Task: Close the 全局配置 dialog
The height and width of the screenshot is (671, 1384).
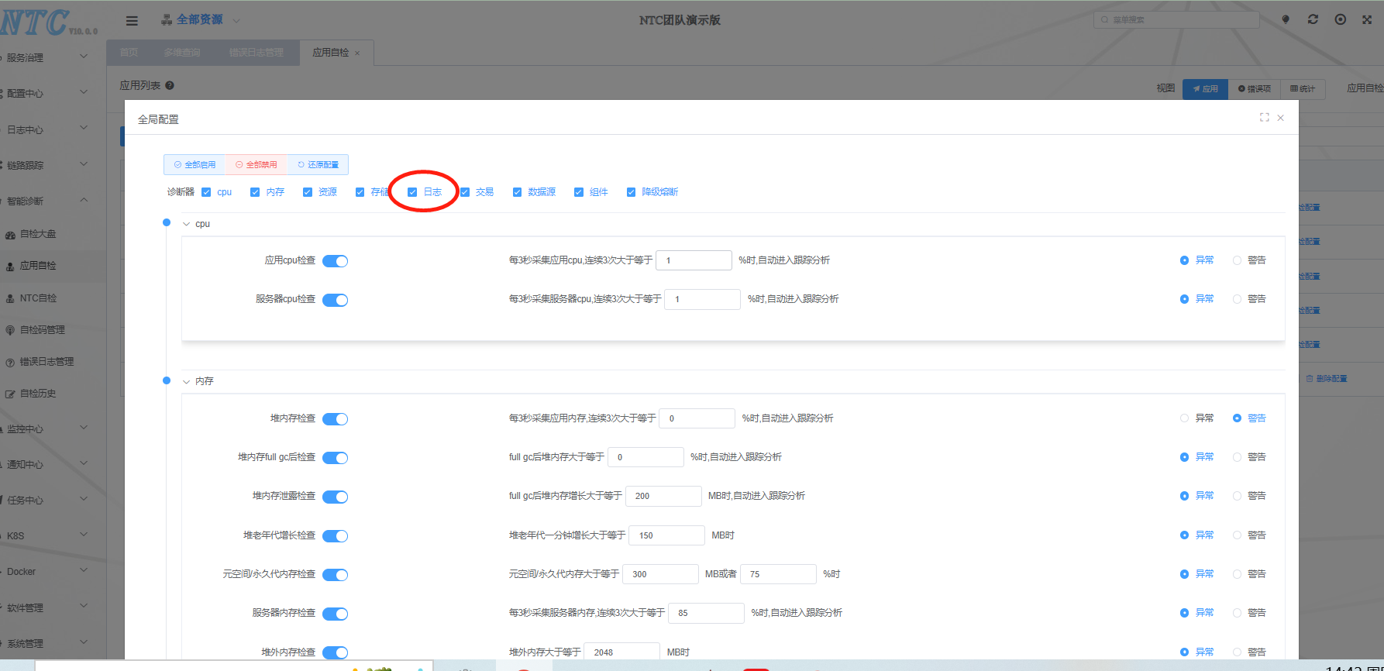Action: [1281, 118]
